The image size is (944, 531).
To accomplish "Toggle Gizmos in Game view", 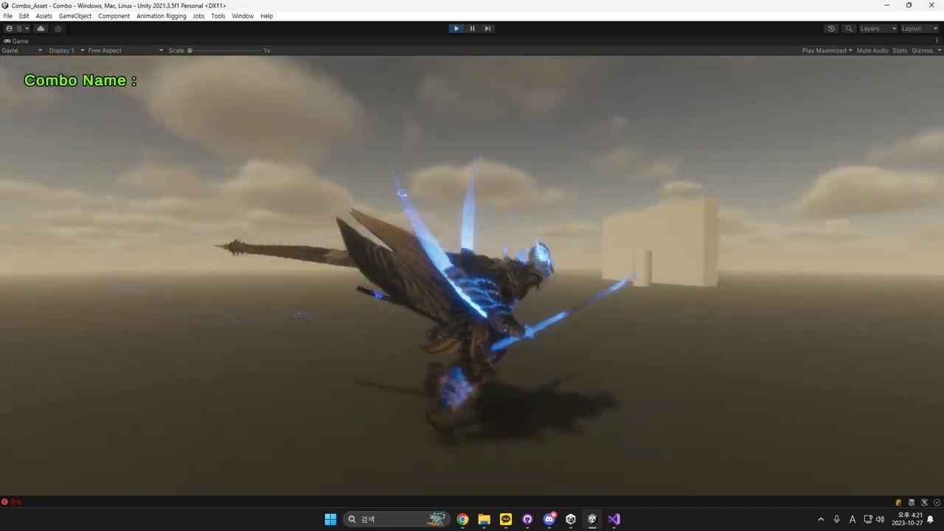I will [x=922, y=51].
